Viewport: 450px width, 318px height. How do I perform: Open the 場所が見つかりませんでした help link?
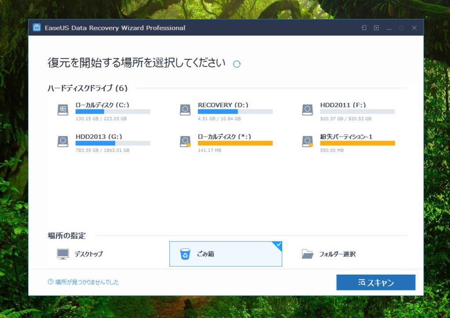point(87,282)
